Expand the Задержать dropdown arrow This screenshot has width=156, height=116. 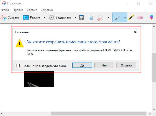click(x=75, y=17)
